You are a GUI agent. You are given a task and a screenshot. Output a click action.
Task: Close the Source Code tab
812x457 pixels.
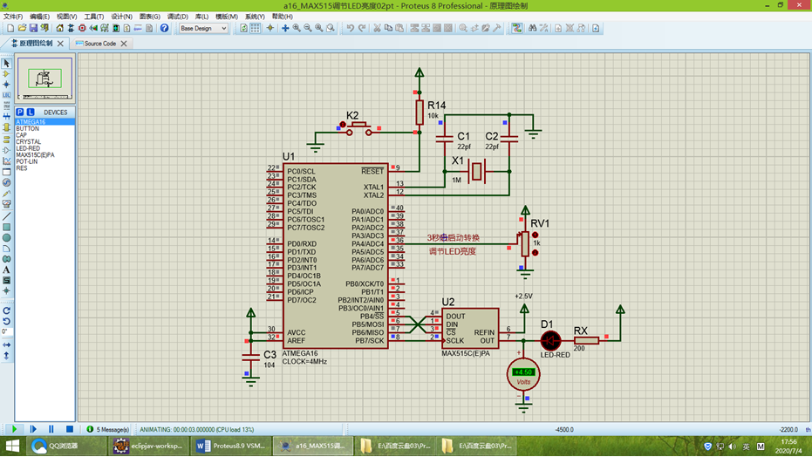[124, 44]
